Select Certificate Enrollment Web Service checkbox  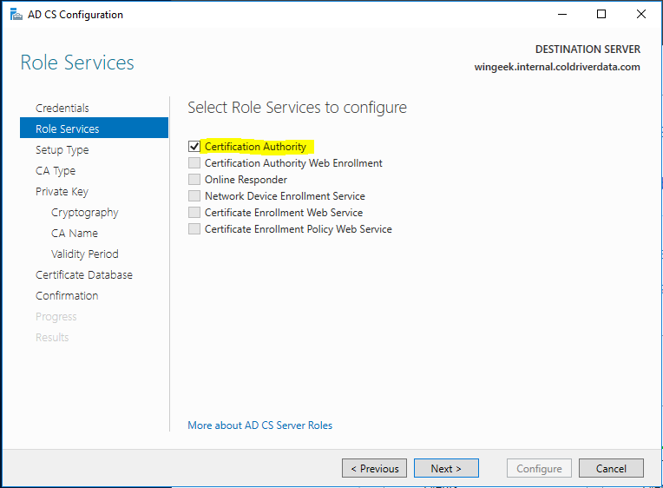[194, 213]
